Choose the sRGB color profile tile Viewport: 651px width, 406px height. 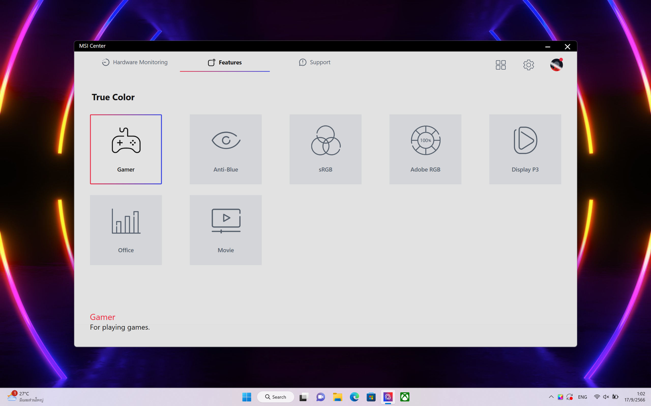tap(325, 149)
